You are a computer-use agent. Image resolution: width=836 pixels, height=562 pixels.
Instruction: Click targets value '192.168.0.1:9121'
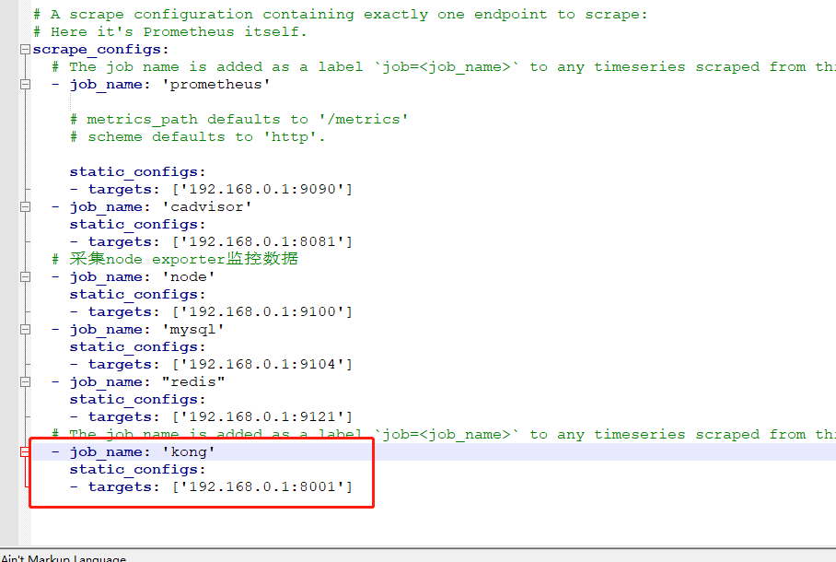tap(262, 416)
